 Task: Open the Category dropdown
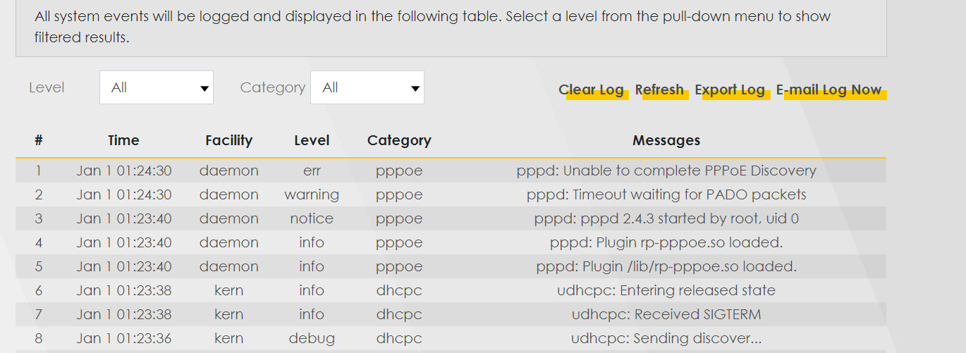click(367, 87)
